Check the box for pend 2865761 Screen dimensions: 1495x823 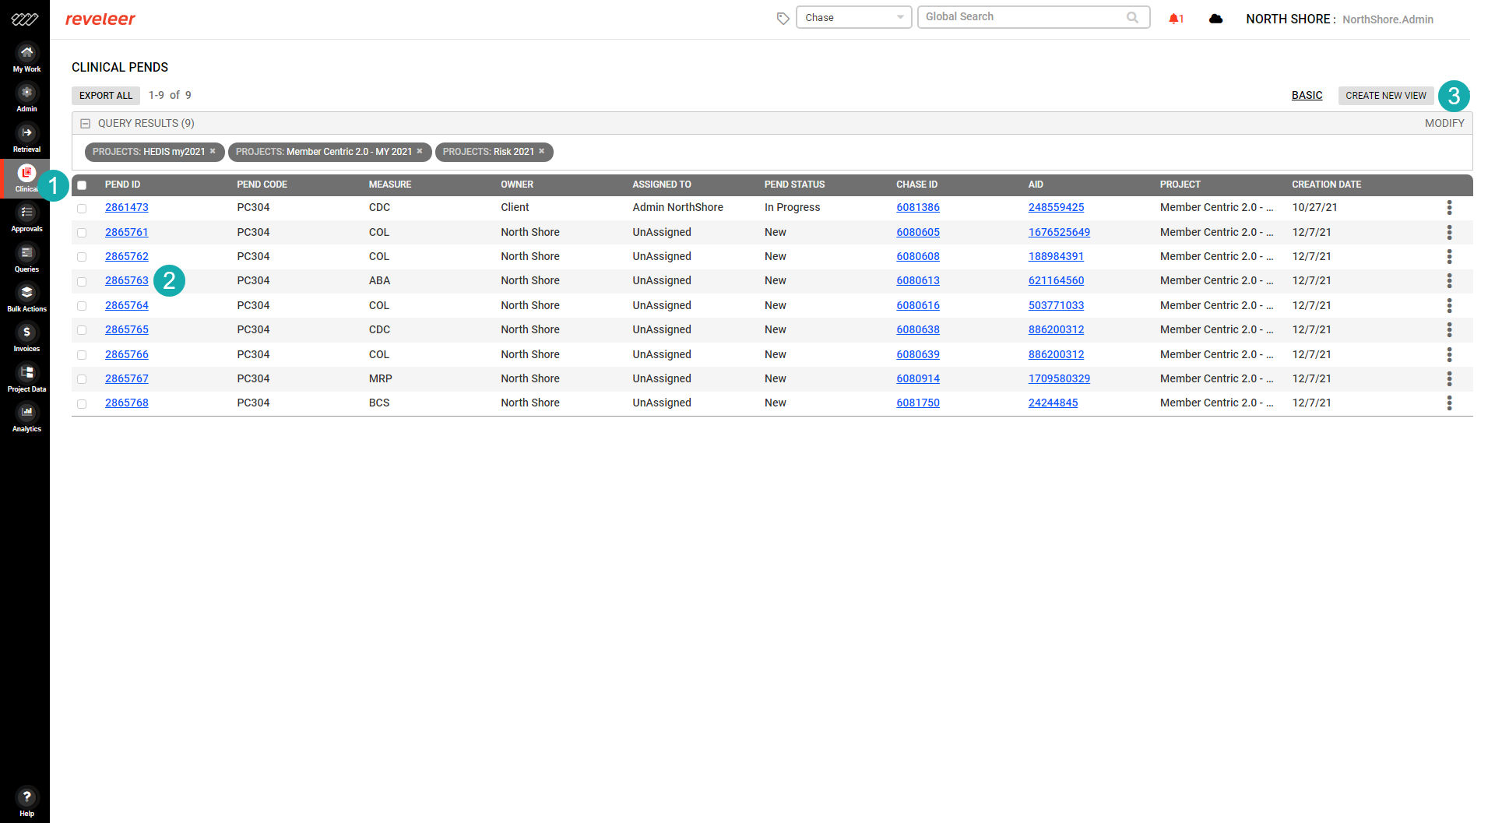click(82, 233)
